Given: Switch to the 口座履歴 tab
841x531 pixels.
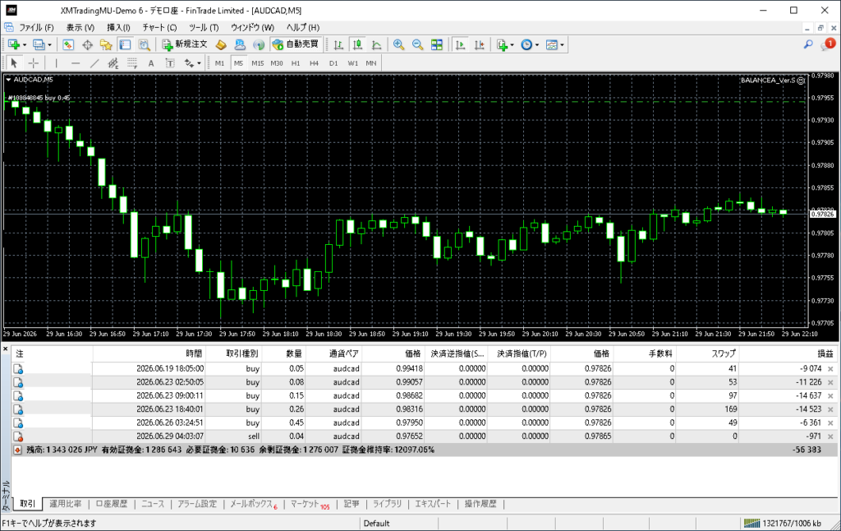Looking at the screenshot, I should [112, 504].
